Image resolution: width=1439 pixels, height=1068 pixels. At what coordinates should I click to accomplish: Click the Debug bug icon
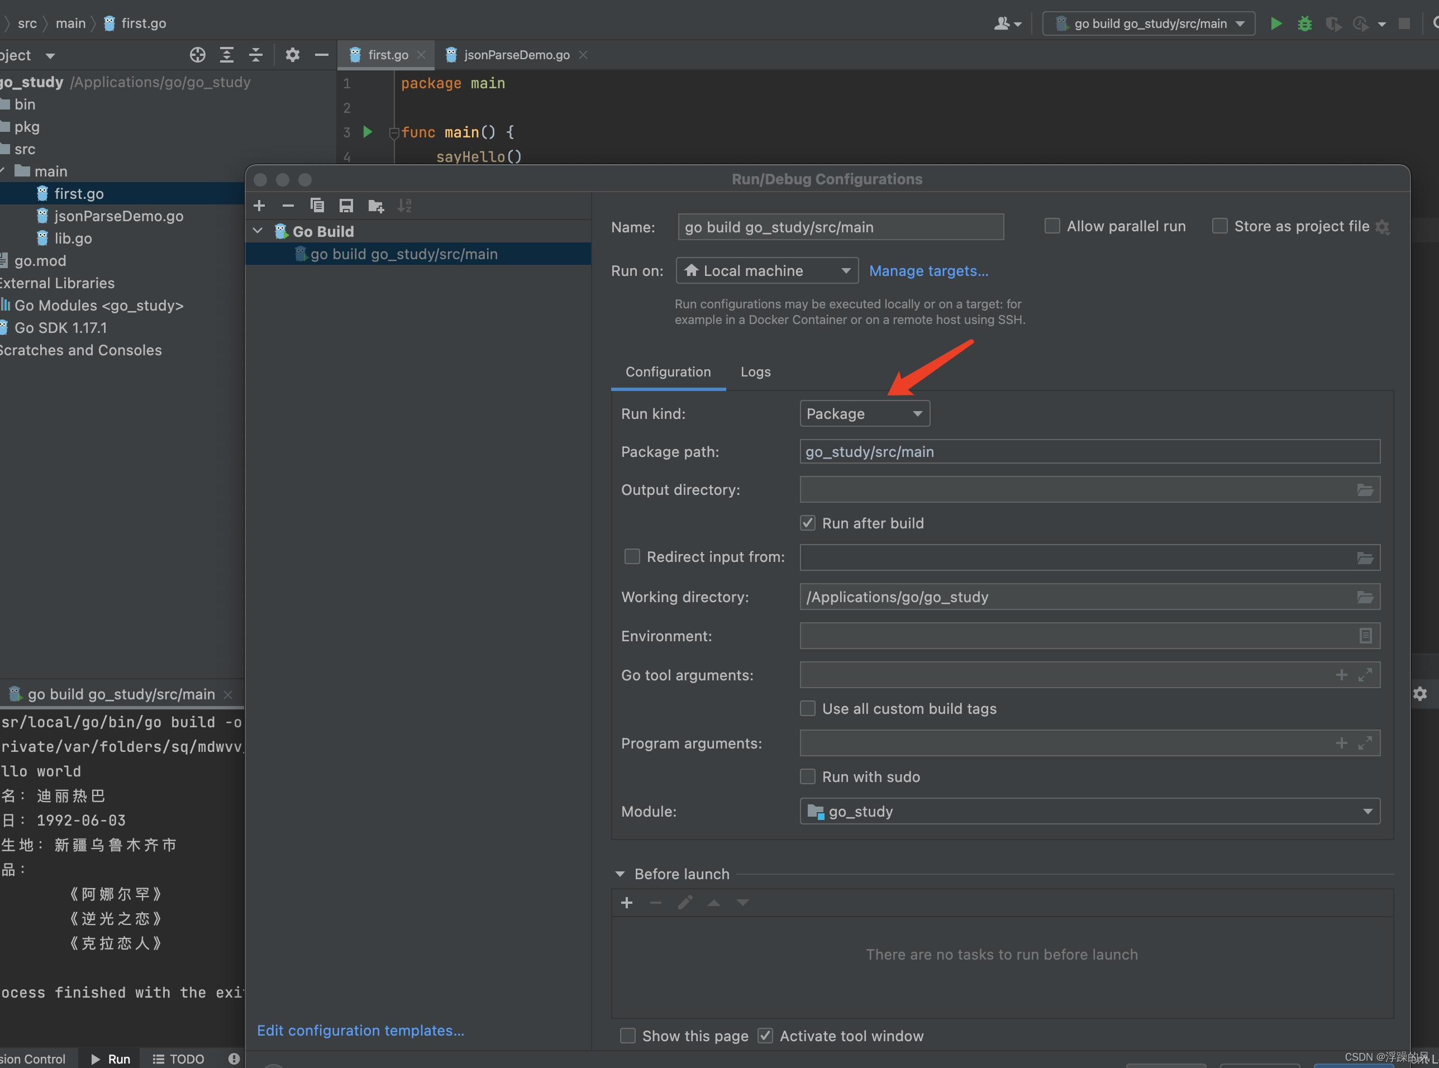click(x=1304, y=24)
